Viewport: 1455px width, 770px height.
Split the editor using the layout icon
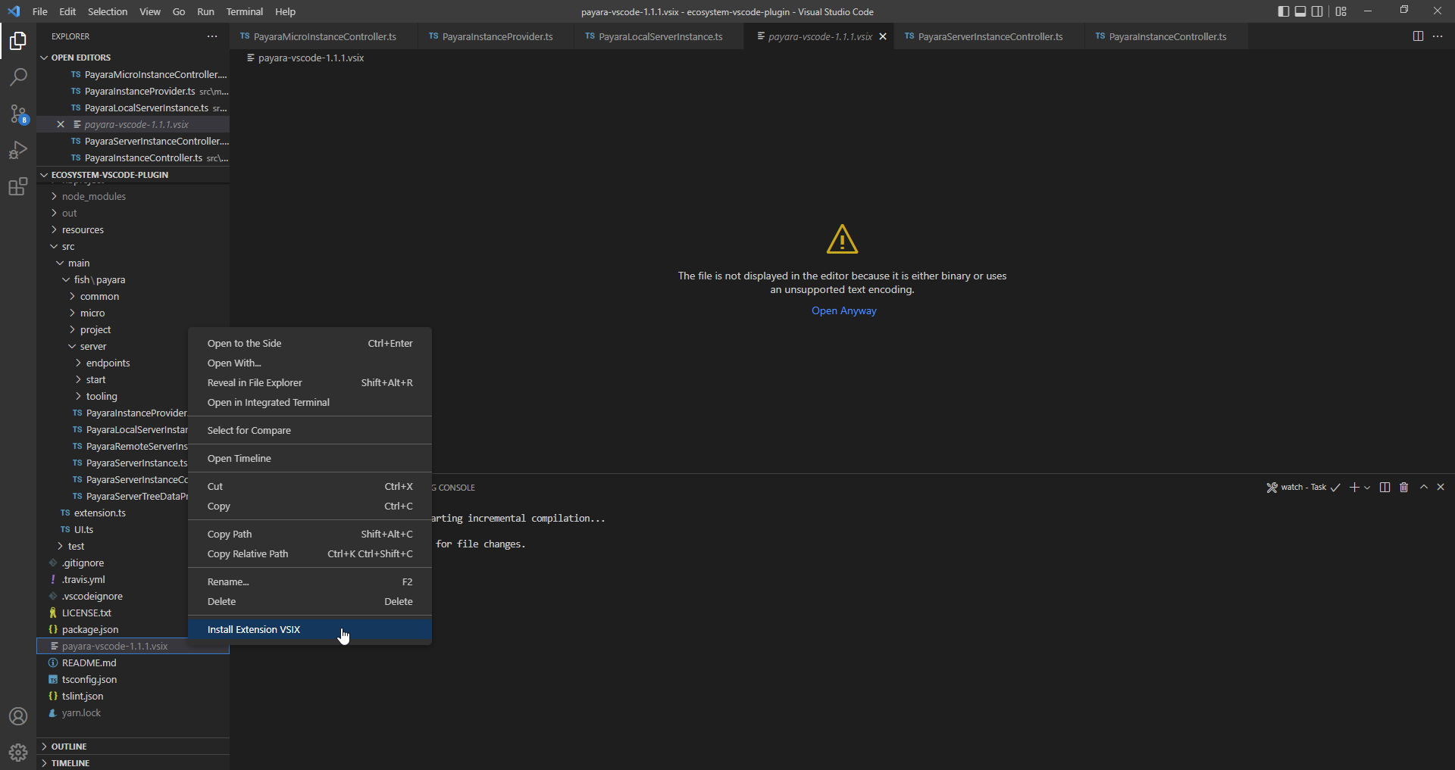pos(1417,36)
